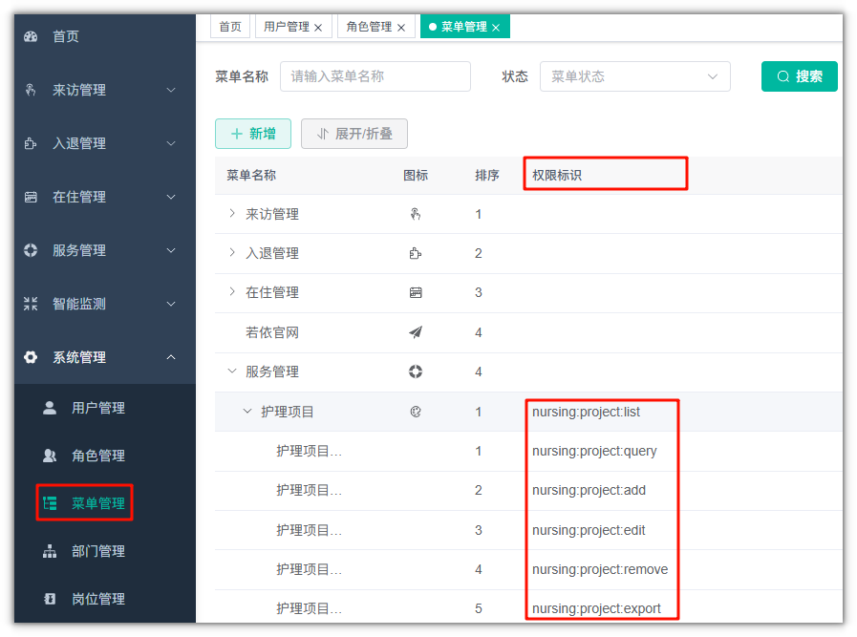Collapse the 服务管理 table row
Screen dimensions: 857x637
click(x=232, y=371)
